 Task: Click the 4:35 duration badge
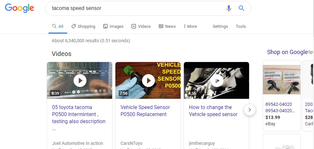click(192, 93)
